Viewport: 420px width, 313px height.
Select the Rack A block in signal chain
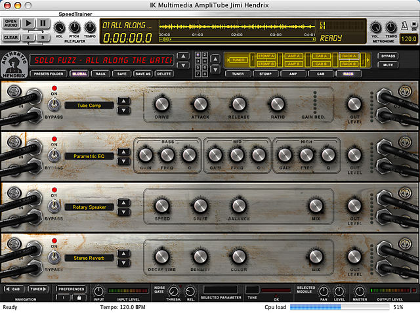(x=348, y=56)
